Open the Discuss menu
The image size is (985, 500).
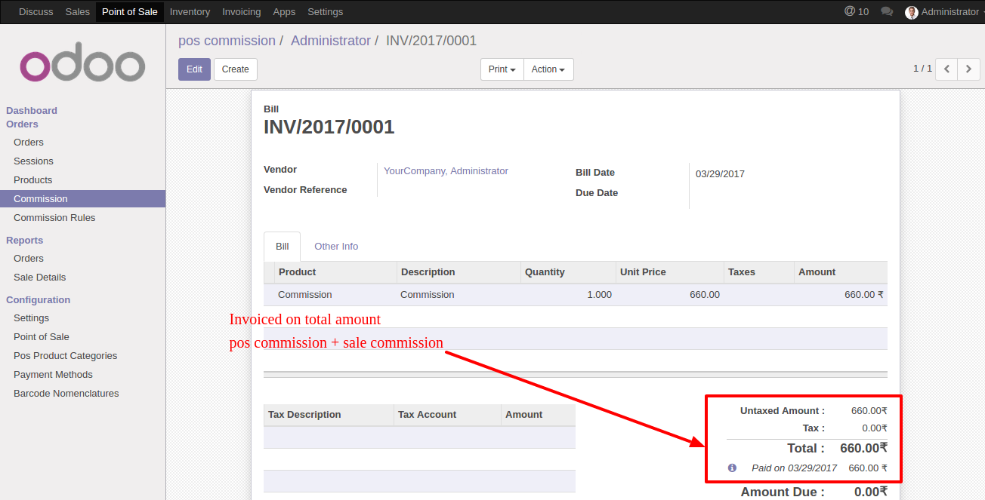36,12
